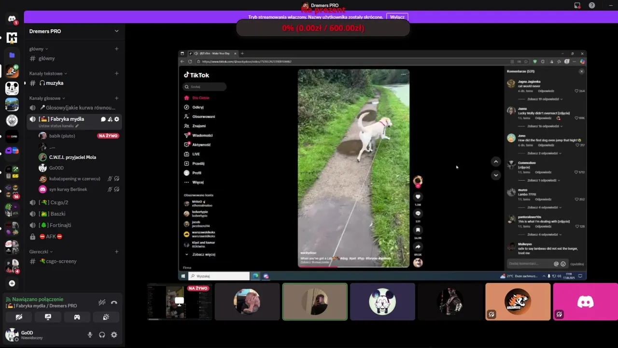This screenshot has width=618, height=348.
Task: Open the muzyka text channel
Action: tap(74, 83)
